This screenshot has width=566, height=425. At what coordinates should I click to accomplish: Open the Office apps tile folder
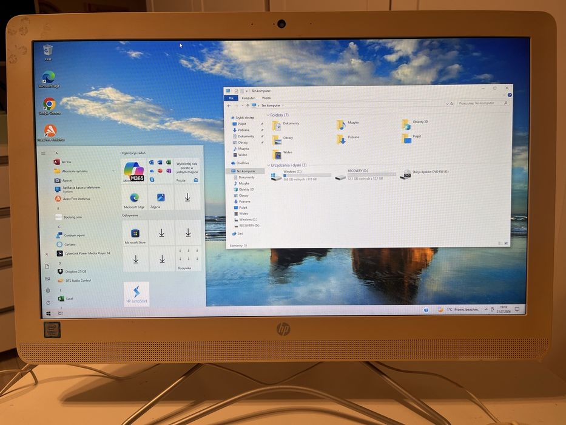click(x=160, y=171)
